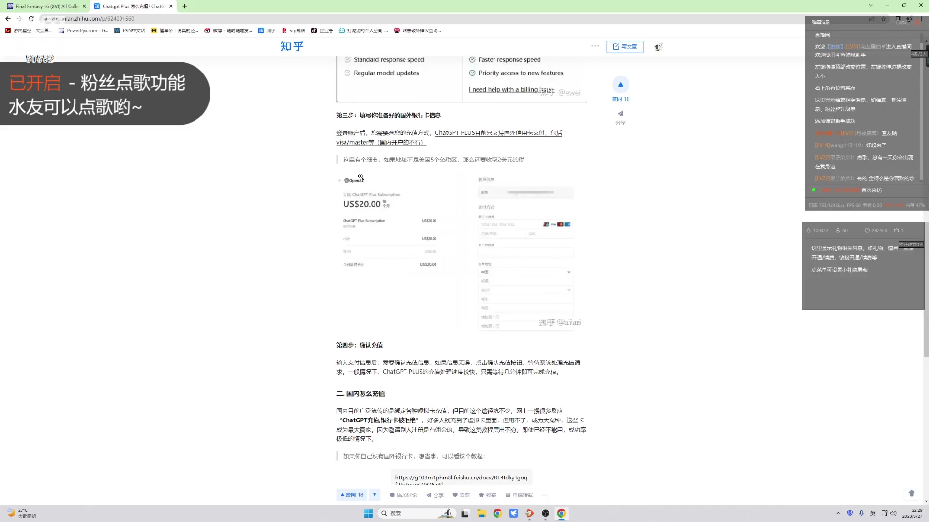Open the 暗黑破坏神IV互动 bookmark
The image size is (929, 522).
tap(418, 30)
